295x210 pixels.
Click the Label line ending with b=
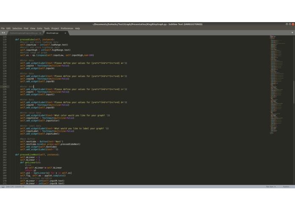(73, 76)
